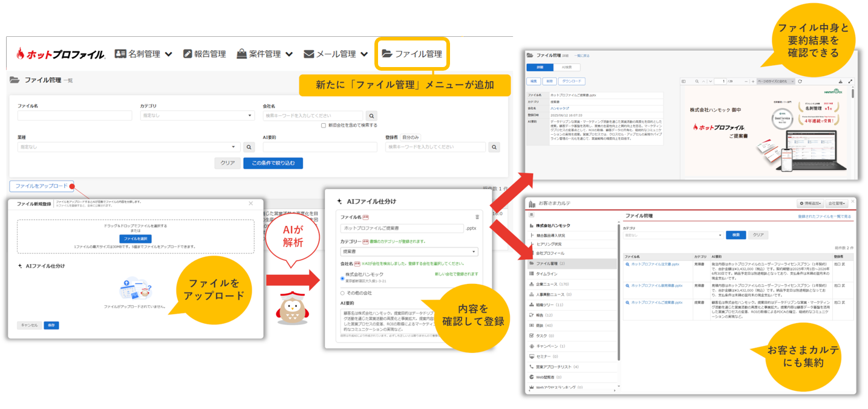Click the クリア button in search form
This screenshot has width=868, height=409.
[227, 163]
